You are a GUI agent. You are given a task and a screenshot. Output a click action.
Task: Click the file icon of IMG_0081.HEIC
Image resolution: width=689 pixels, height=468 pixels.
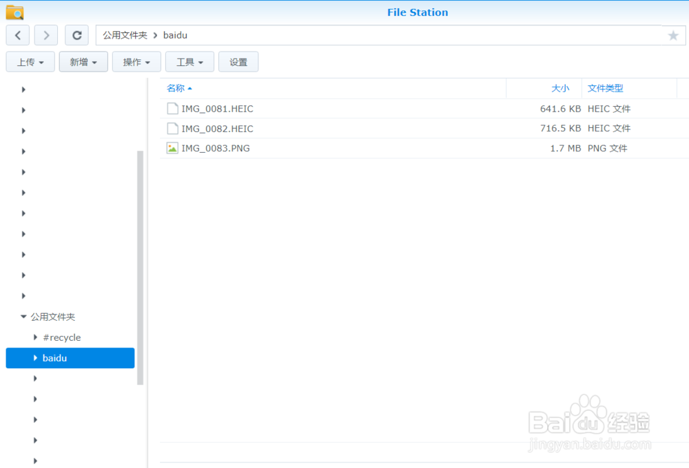click(172, 109)
